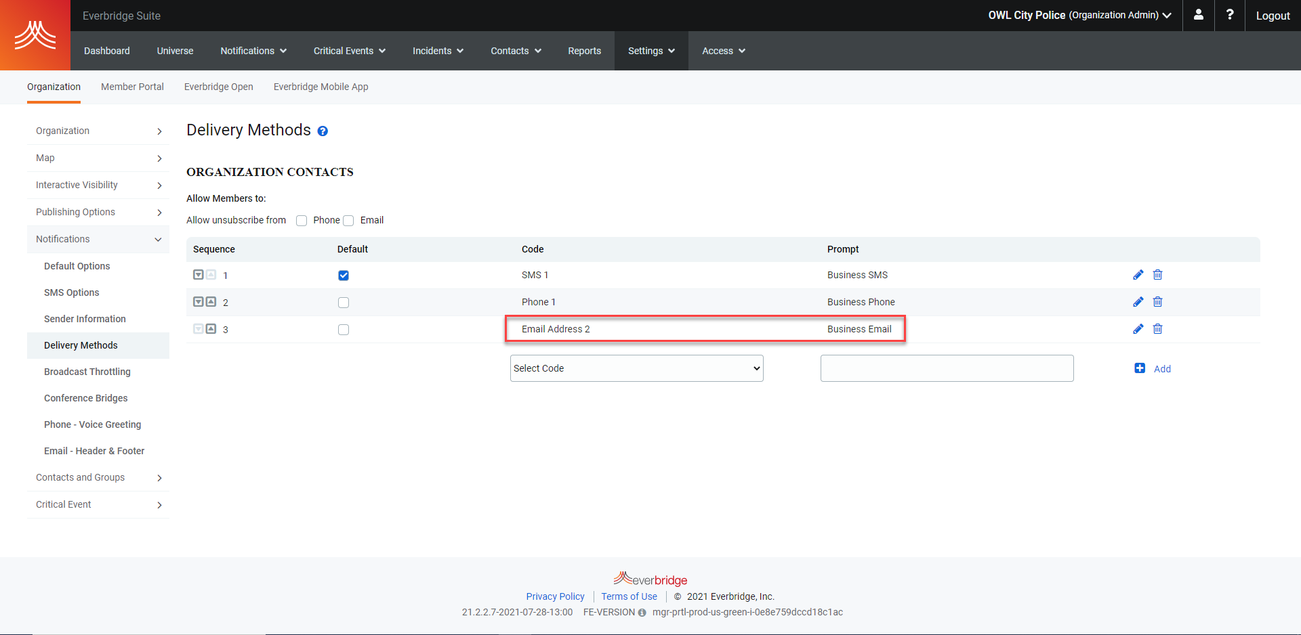Open Phone - Voice Greeting in sidebar

pyautogui.click(x=93, y=424)
